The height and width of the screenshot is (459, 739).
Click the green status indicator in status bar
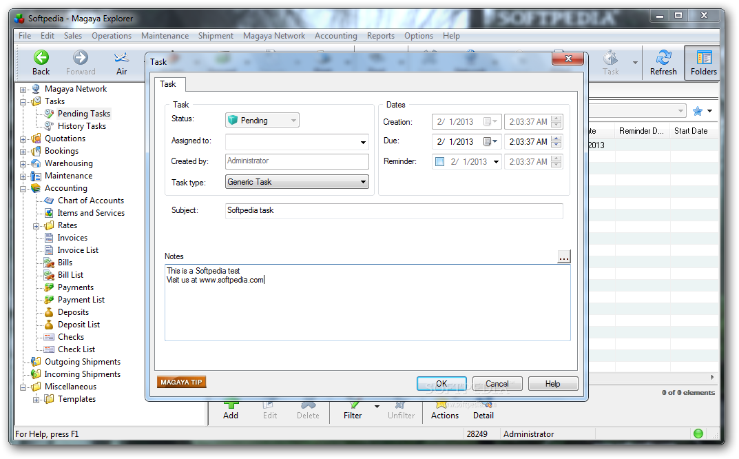[698, 433]
